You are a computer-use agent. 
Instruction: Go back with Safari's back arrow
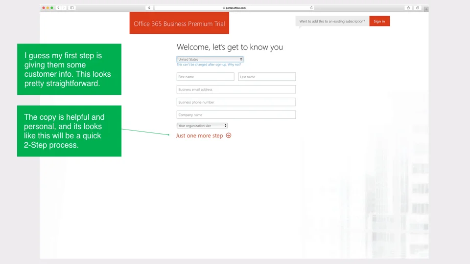[x=58, y=8]
